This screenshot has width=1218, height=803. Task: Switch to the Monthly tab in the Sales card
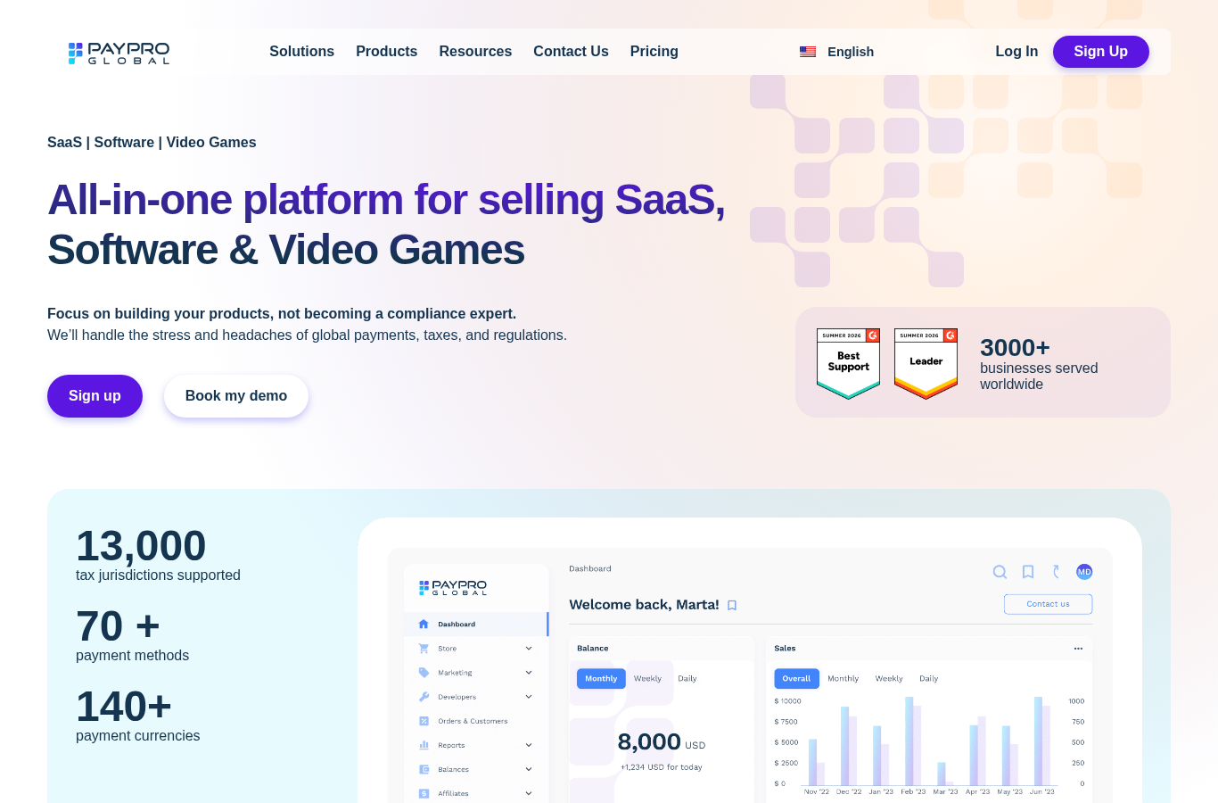pyautogui.click(x=843, y=679)
